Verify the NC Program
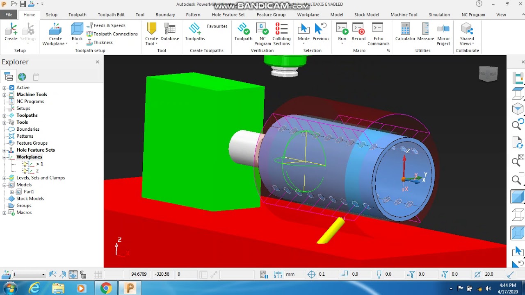 pos(262,34)
